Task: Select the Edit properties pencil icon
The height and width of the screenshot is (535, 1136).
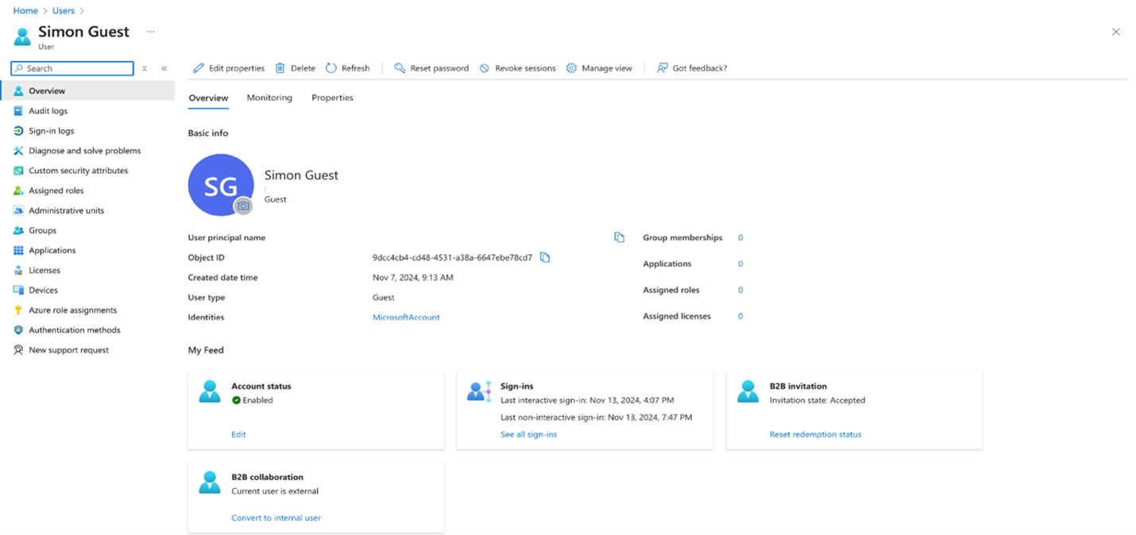Action: tap(197, 68)
